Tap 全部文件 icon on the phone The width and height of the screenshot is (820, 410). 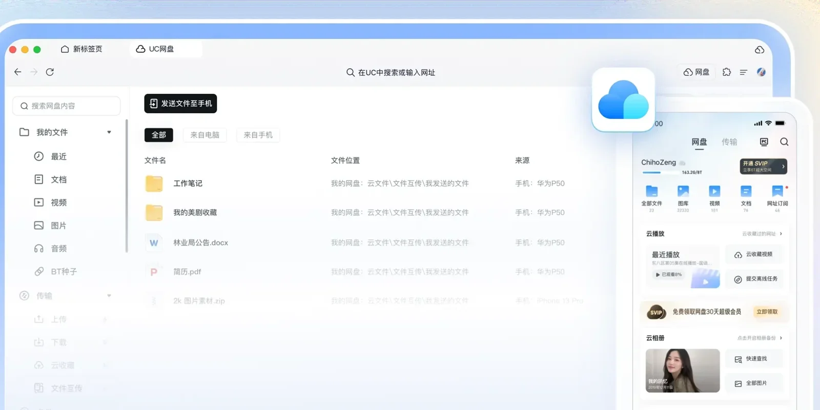(652, 192)
